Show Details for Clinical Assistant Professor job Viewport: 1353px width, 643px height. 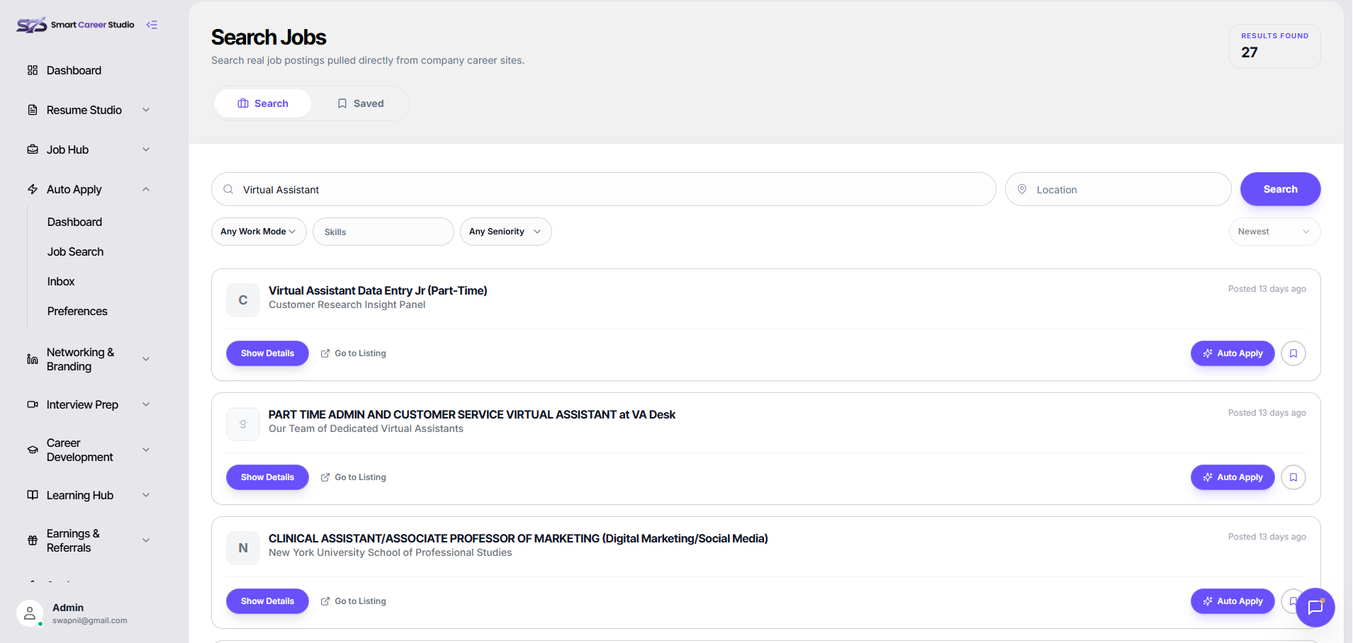pos(267,601)
